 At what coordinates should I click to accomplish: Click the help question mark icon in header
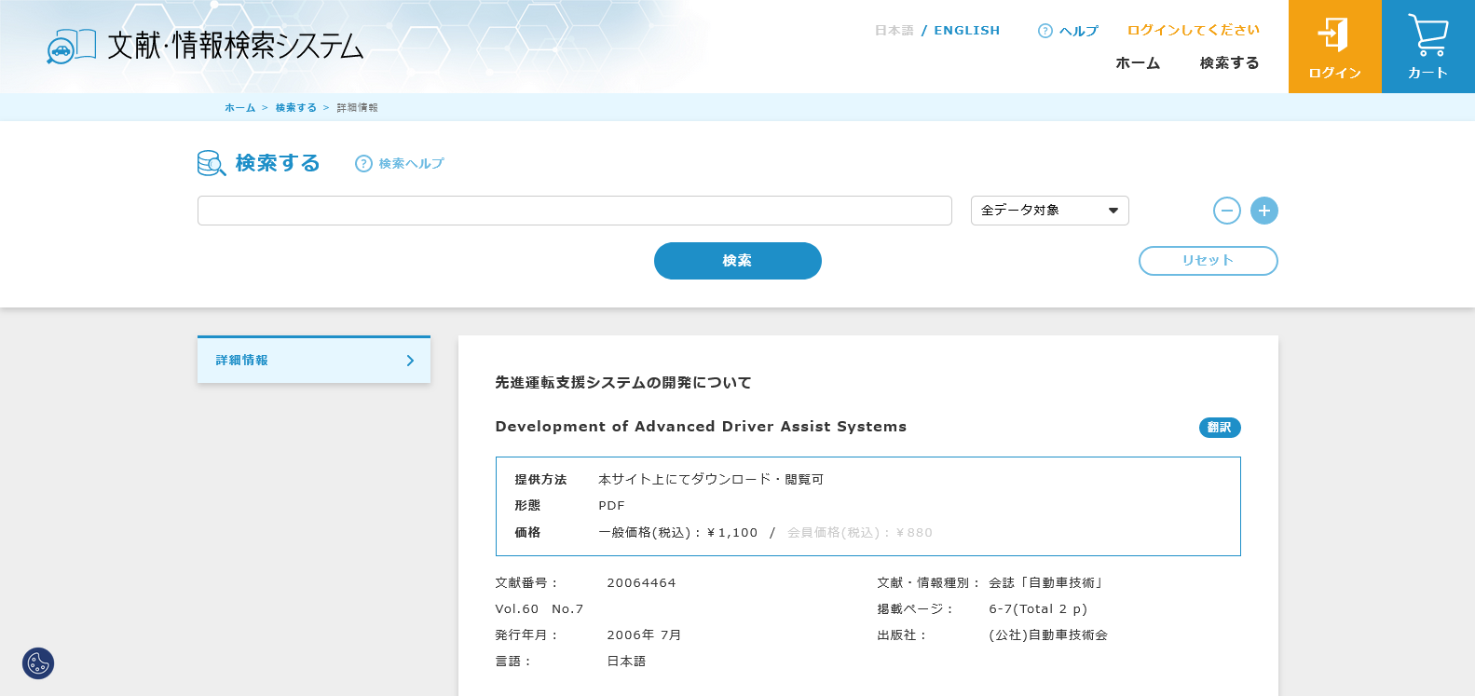(x=1045, y=31)
